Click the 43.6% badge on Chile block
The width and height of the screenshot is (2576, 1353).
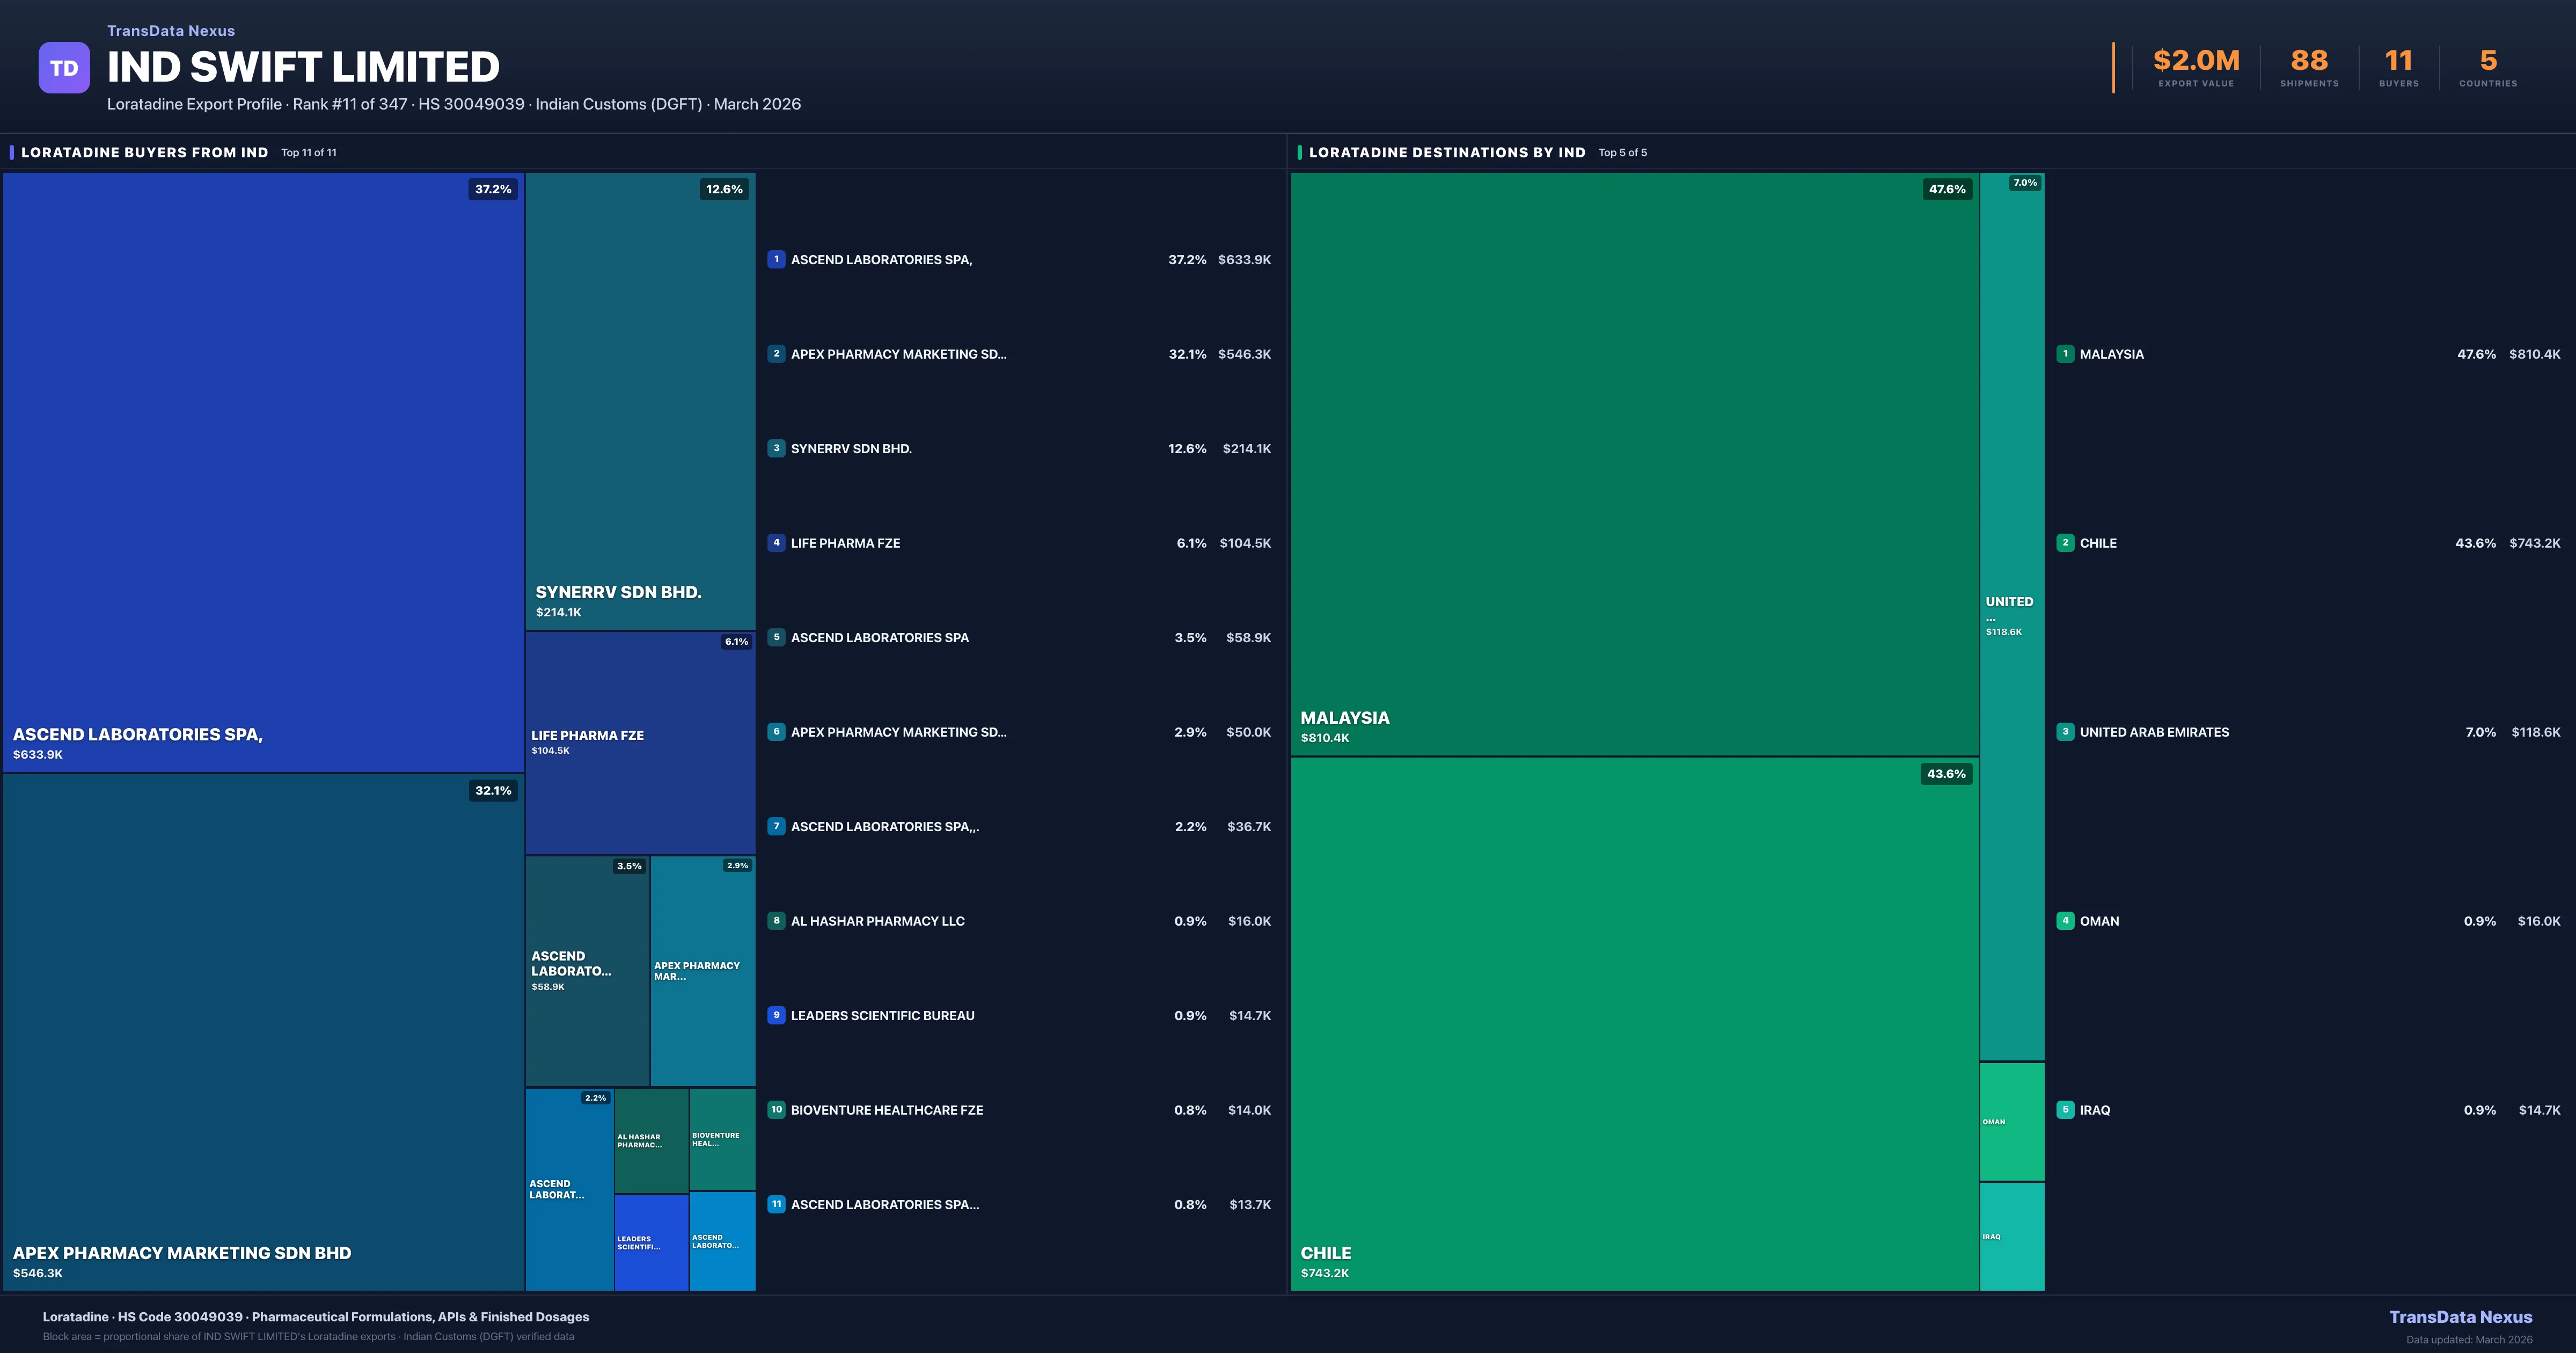pos(1946,774)
